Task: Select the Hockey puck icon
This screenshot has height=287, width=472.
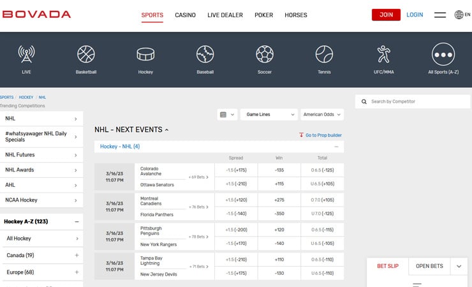Action: point(145,54)
